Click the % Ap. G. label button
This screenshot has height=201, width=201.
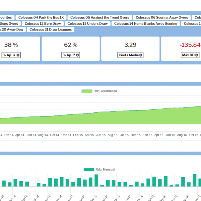11,55
